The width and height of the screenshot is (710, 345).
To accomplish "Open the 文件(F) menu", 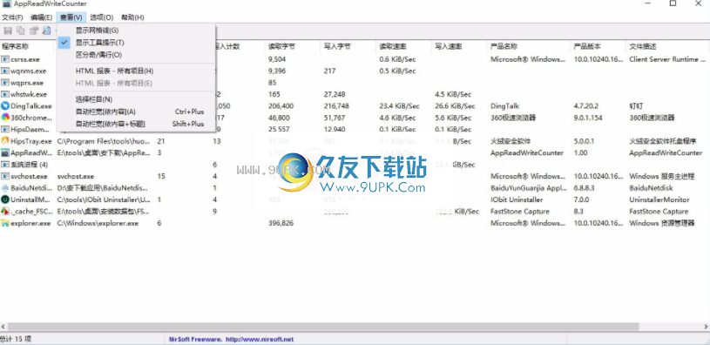I will coord(12,17).
